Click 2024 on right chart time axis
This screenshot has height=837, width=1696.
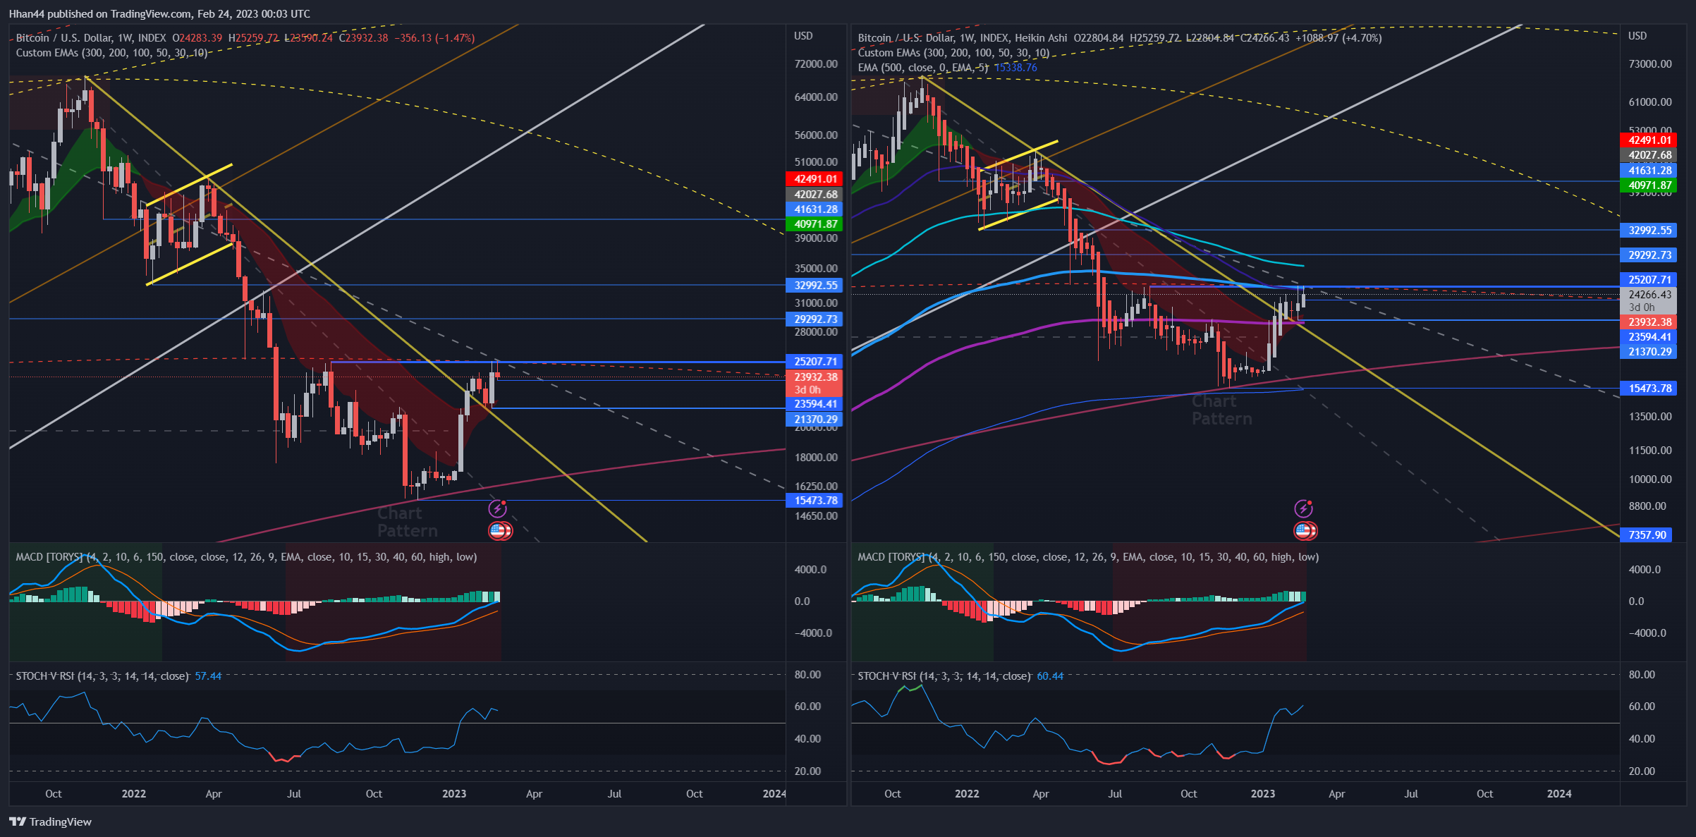coord(1559,794)
